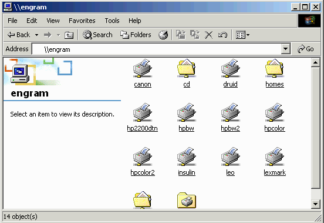Open the canon printer share icon
The height and width of the screenshot is (223, 324).
point(143,68)
